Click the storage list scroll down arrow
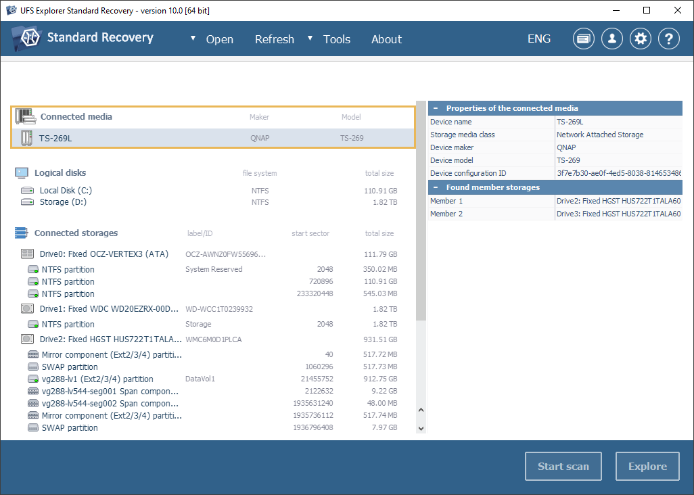The image size is (694, 495). [x=421, y=428]
